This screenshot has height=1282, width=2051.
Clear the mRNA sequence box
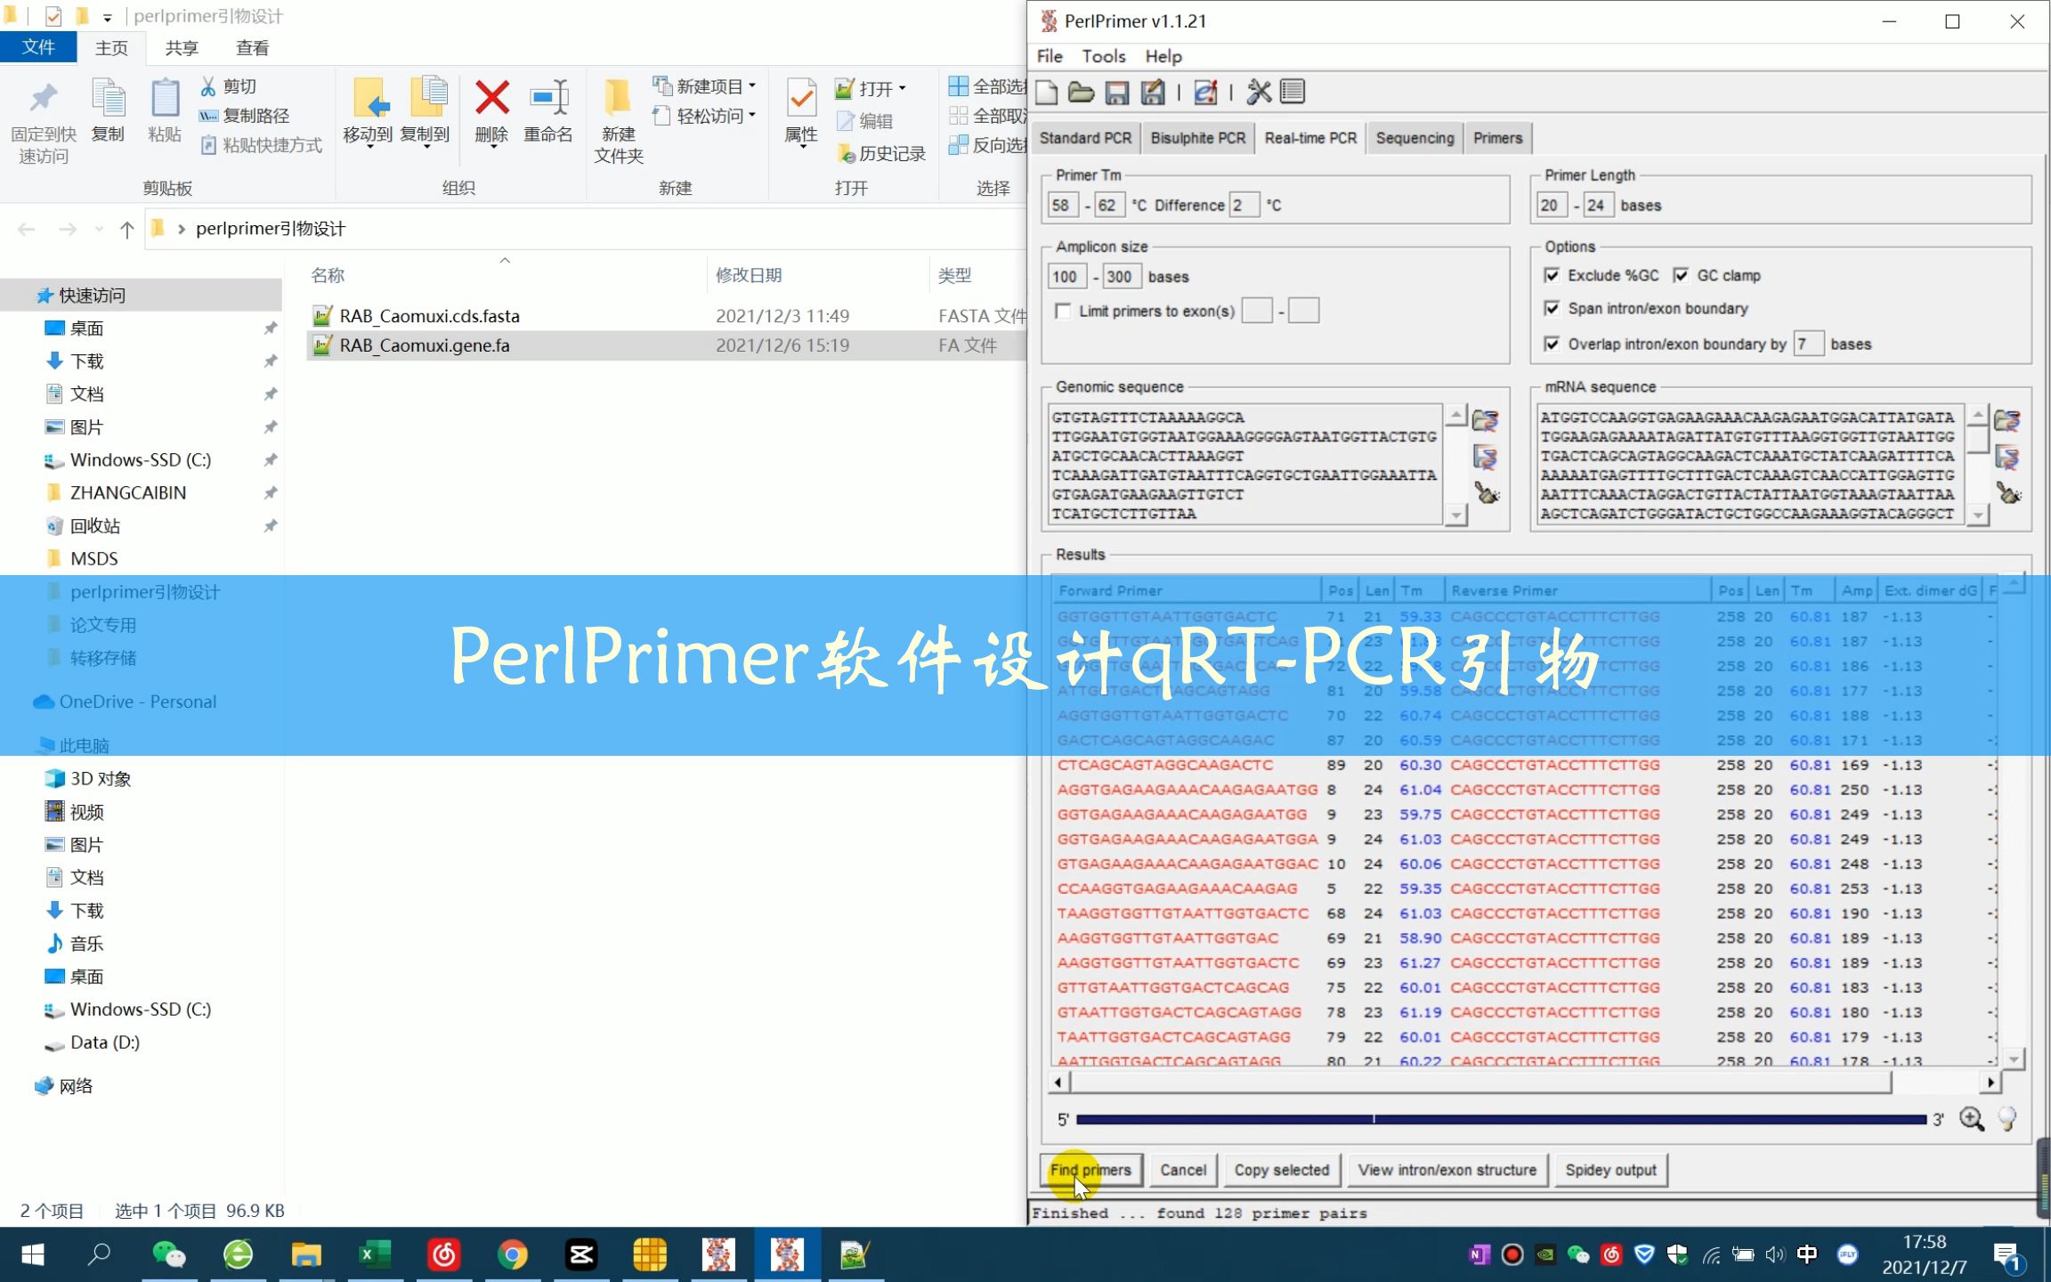pos(2008,492)
